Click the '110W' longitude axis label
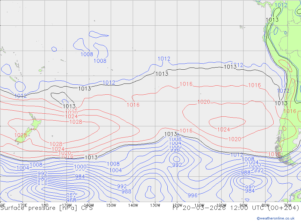The image size is (301, 221). [x=199, y=205]
